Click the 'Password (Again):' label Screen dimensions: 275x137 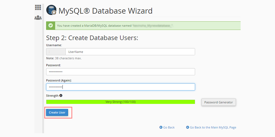[59, 80]
